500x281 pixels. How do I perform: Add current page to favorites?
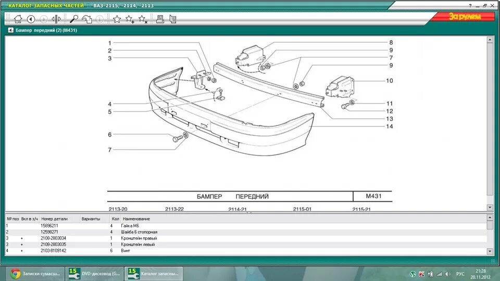130,19
